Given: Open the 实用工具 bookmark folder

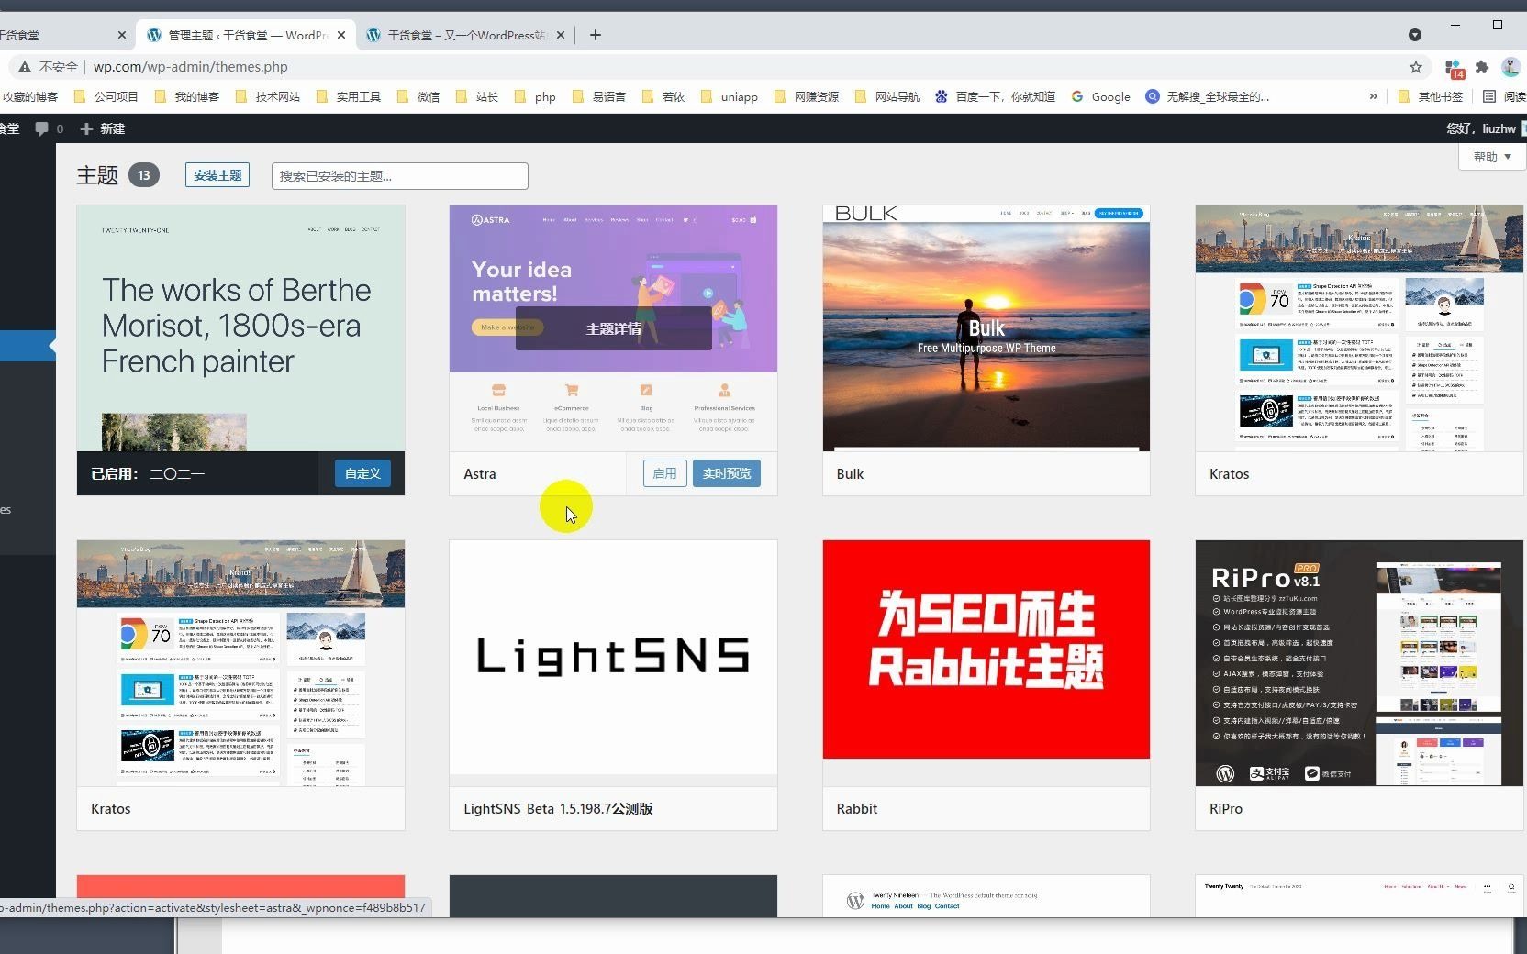Looking at the screenshot, I should (349, 96).
